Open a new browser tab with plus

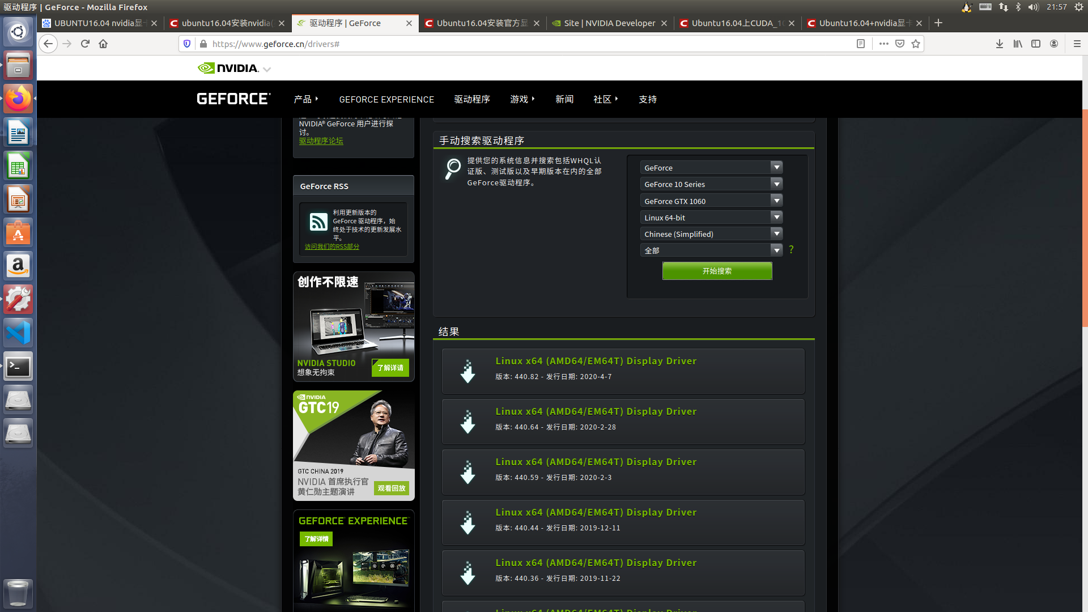click(x=938, y=23)
